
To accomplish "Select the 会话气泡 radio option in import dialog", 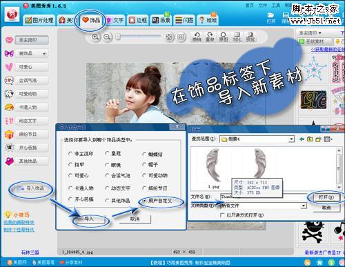I will click(107, 175).
